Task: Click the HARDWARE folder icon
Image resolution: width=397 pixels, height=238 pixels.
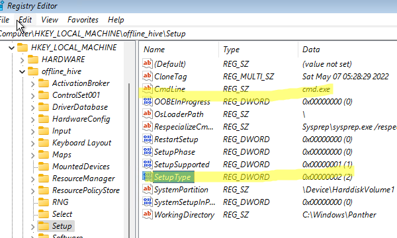Action: [33, 59]
